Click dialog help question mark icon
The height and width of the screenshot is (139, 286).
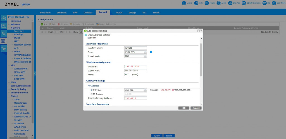click(x=199, y=31)
